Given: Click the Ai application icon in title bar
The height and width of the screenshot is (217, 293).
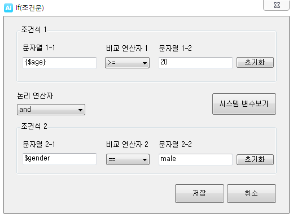Looking at the screenshot, I should [x=8, y=8].
